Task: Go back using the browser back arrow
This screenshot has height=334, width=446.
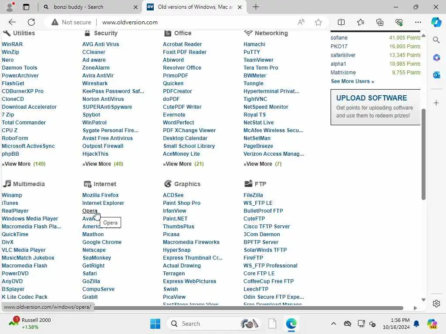Action: pyautogui.click(x=12, y=22)
